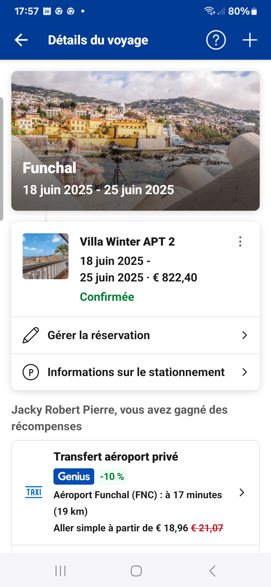
Task: Tap the parking P icon
Action: pos(31,372)
